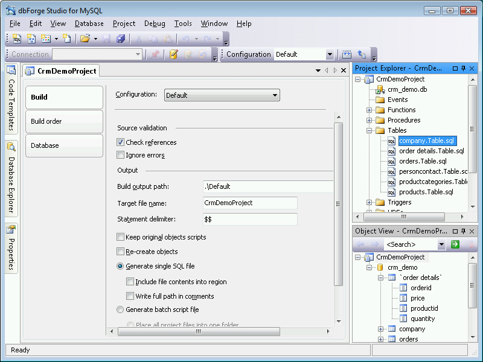Click the Build project icon beside Configuration
This screenshot has width=483, height=362.
(347, 54)
